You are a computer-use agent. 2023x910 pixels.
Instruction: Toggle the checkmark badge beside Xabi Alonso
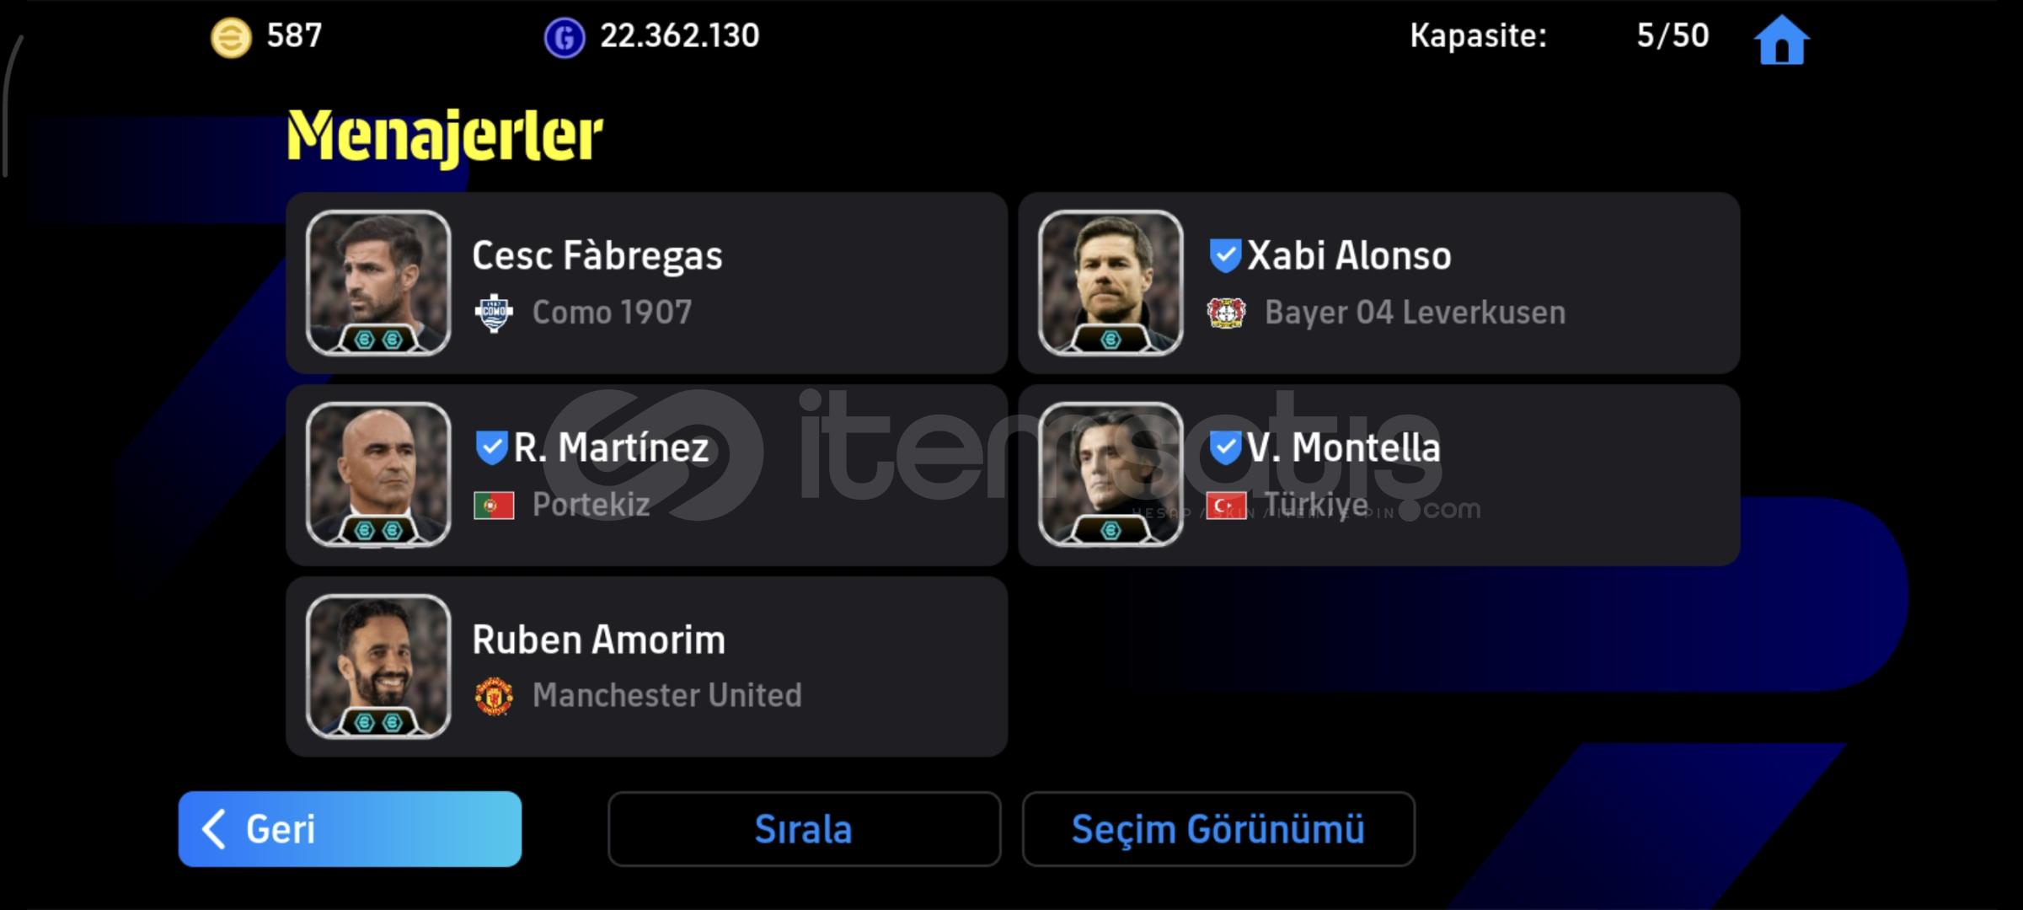click(1225, 256)
